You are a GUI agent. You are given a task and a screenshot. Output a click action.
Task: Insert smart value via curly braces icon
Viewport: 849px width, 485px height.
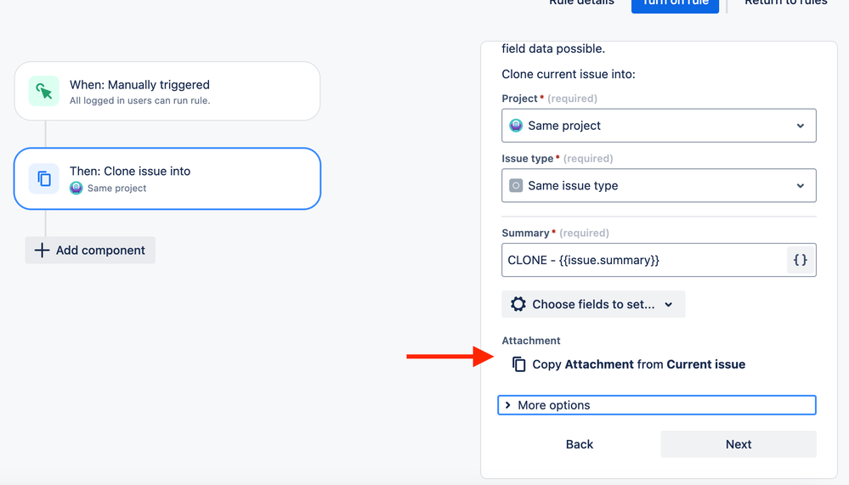pyautogui.click(x=801, y=260)
